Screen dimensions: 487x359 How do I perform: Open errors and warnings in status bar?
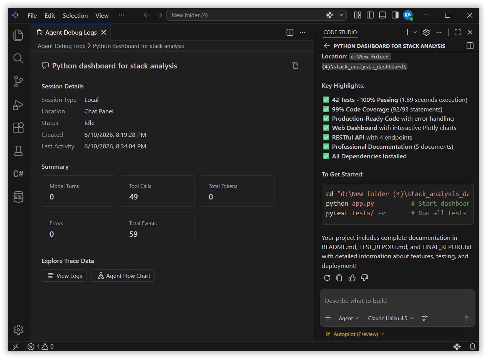40,347
